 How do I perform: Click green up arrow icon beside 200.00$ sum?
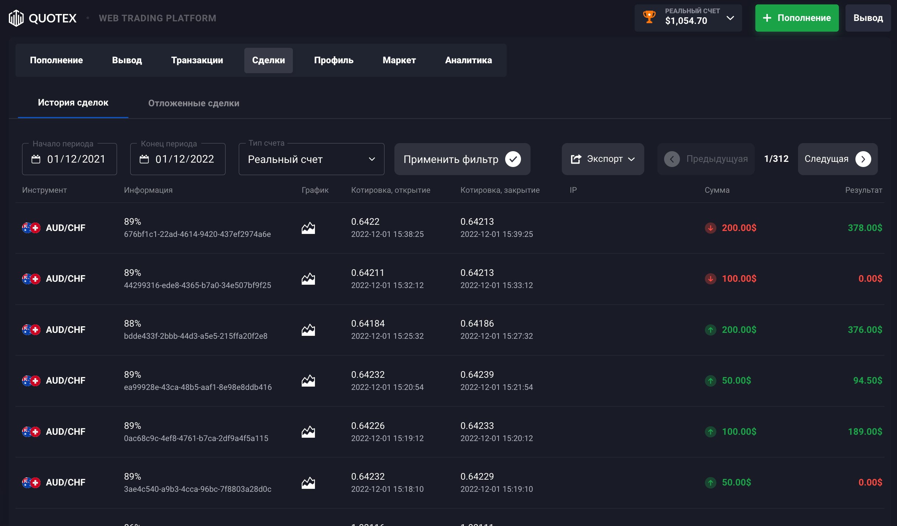(x=710, y=330)
